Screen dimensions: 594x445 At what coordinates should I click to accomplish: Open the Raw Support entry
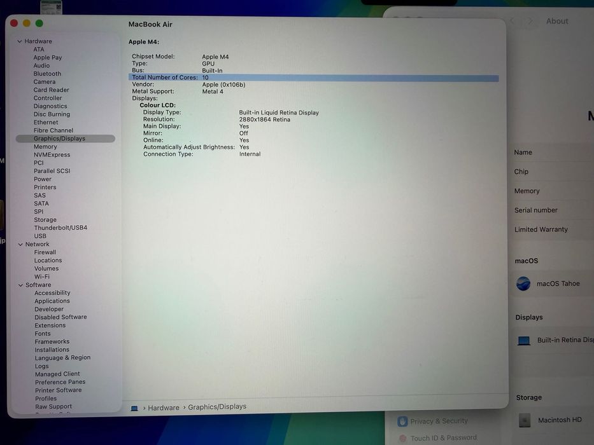53,407
